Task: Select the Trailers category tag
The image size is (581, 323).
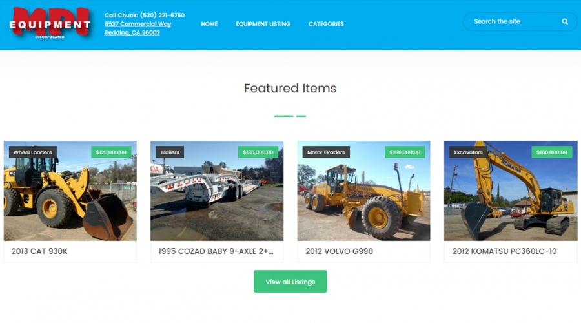Action: (x=170, y=152)
